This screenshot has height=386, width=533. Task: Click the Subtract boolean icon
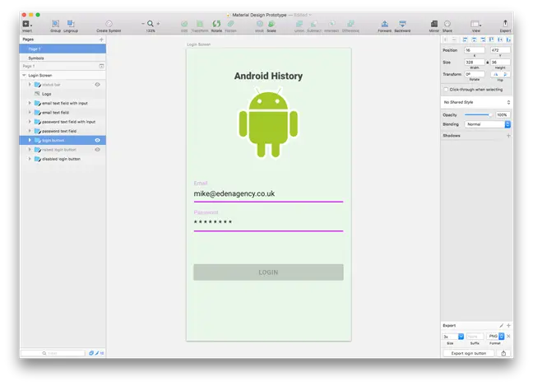pos(314,24)
